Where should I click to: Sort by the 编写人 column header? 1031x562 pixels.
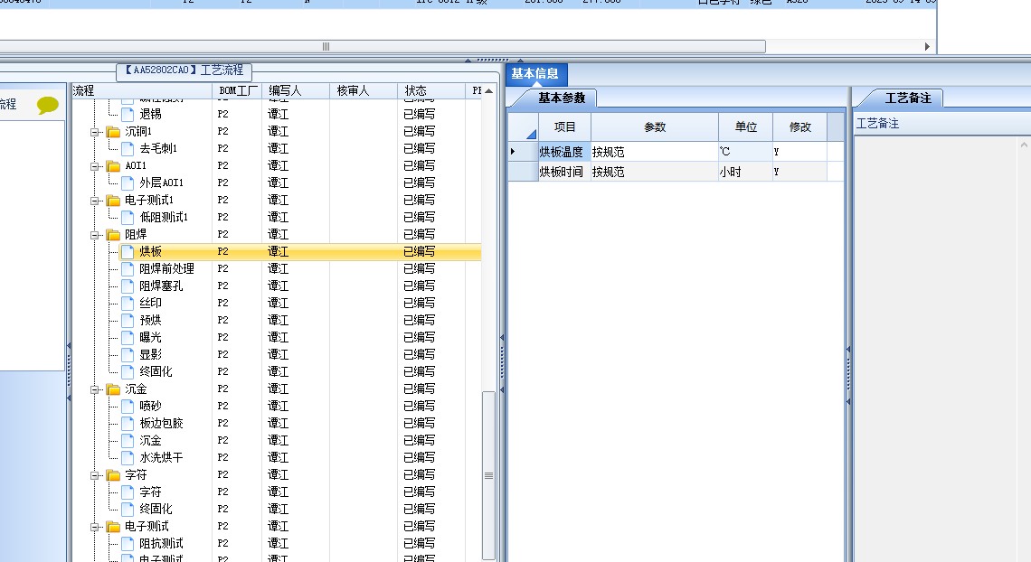296,90
